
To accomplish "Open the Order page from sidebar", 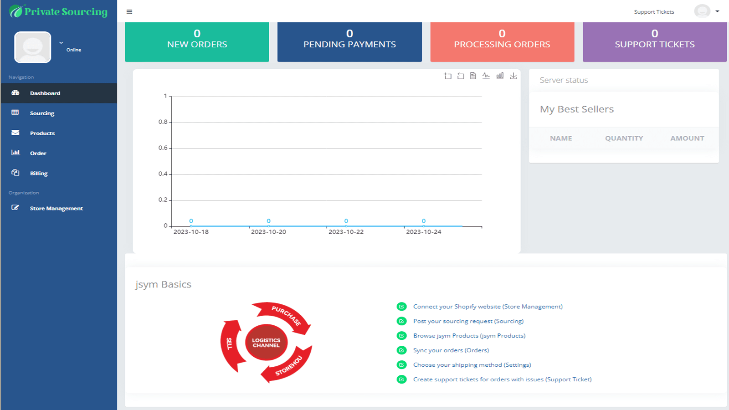I will (x=38, y=154).
